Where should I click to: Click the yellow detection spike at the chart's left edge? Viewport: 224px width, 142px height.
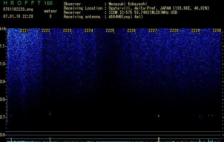(11, 140)
